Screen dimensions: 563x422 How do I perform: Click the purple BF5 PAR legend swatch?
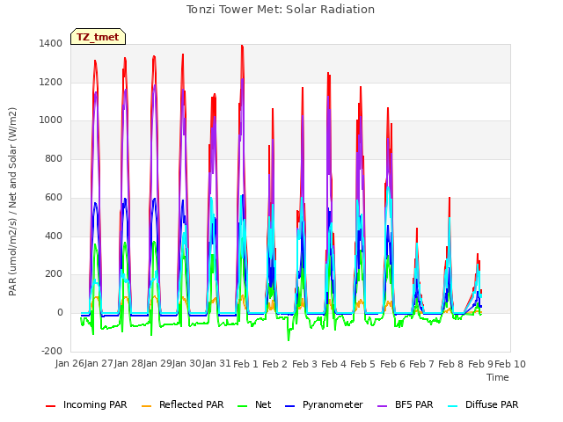(383, 406)
